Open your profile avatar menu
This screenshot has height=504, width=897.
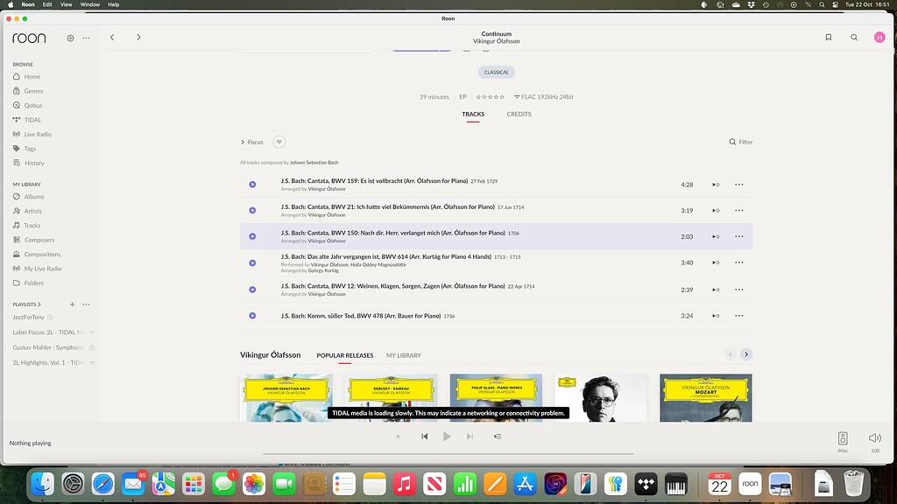point(879,37)
